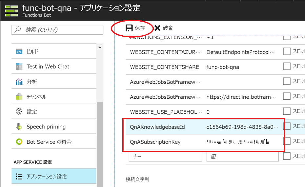Viewport: 305px width, 187px height.
Task: Click the DefaultEndpointsProtocol value
Action: tap(240, 52)
